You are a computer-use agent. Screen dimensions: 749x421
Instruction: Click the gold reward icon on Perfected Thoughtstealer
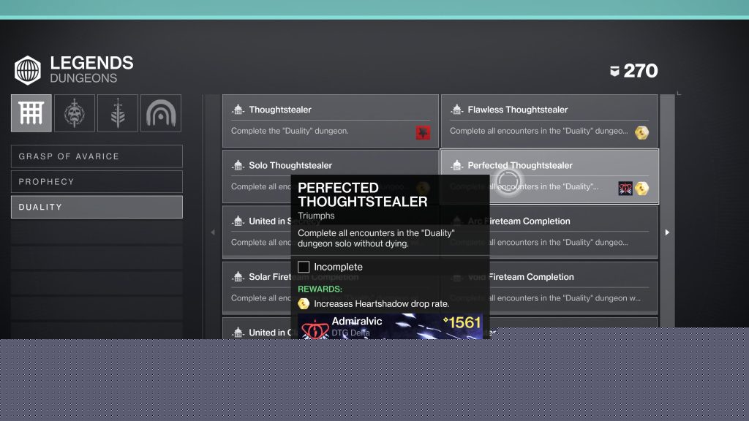641,188
